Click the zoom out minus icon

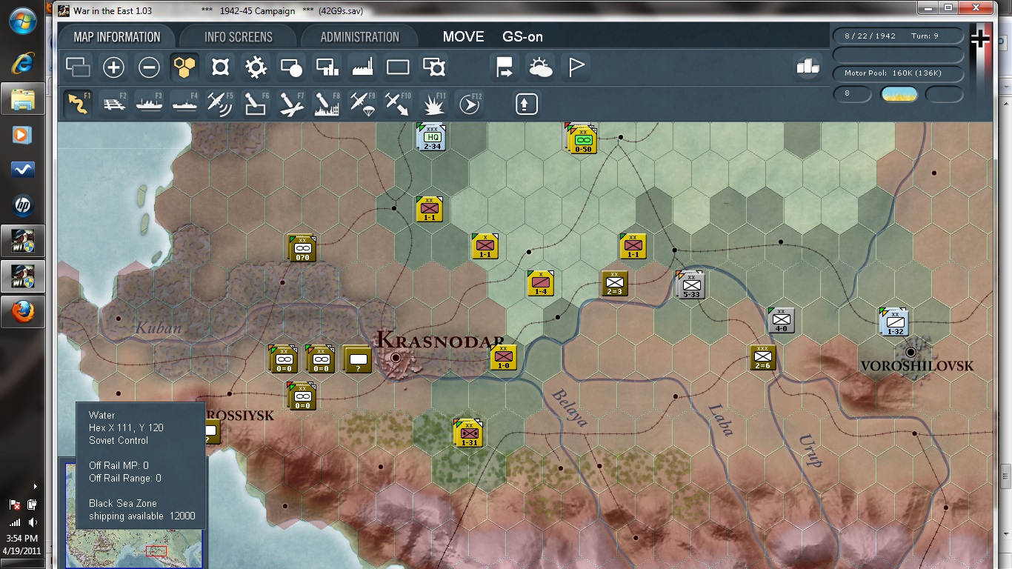click(x=149, y=67)
